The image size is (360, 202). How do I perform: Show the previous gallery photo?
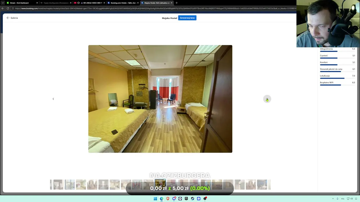53,99
